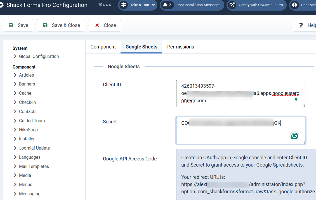
Task: Click the Help question mark icon
Action: point(301,25)
